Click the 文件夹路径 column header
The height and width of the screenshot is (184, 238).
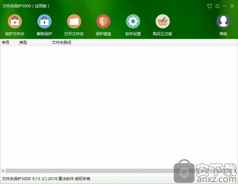click(144, 43)
